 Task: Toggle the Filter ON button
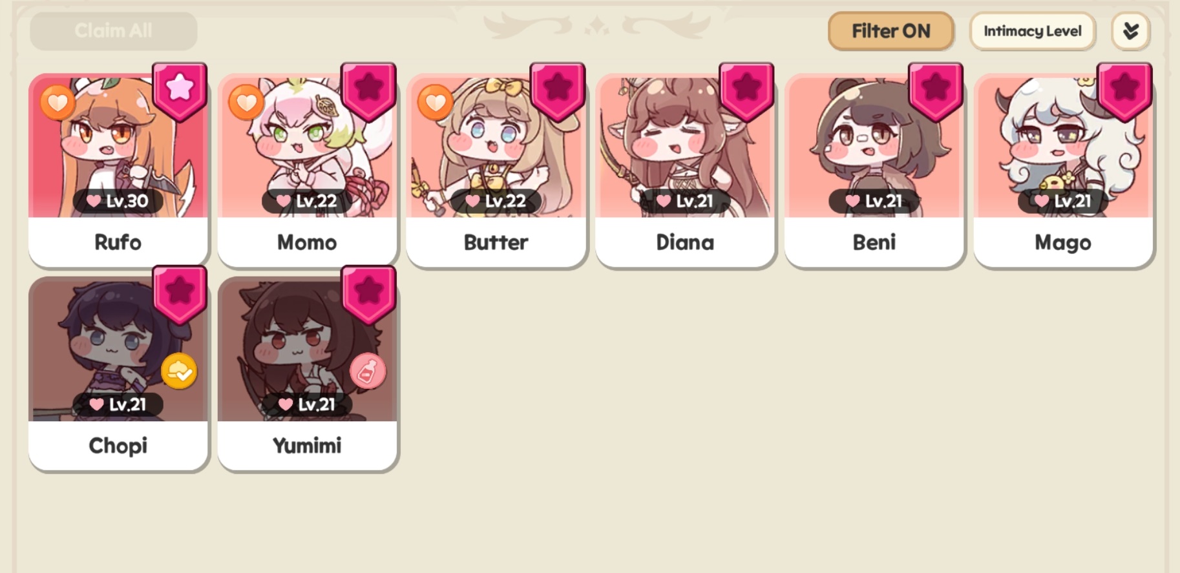(x=890, y=31)
